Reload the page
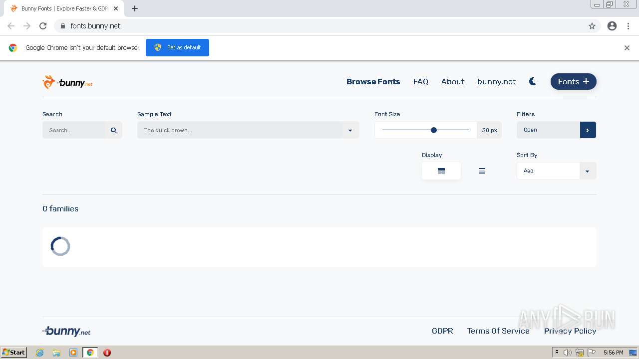This screenshot has height=359, width=639. [43, 26]
